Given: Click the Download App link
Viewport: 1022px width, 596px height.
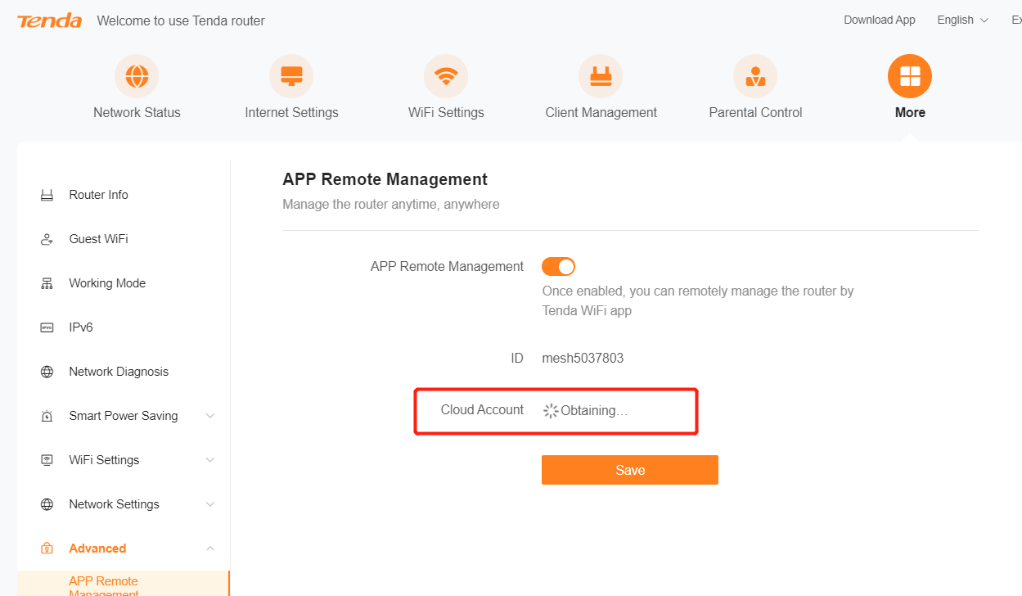Looking at the screenshot, I should coord(880,20).
